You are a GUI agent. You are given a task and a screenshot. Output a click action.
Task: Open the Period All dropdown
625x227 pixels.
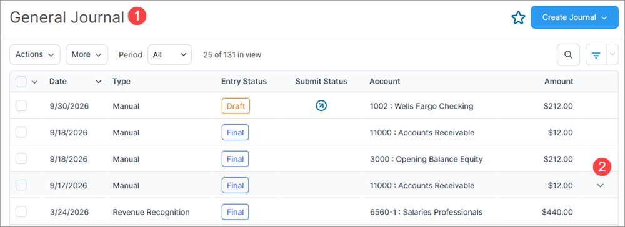(x=170, y=54)
